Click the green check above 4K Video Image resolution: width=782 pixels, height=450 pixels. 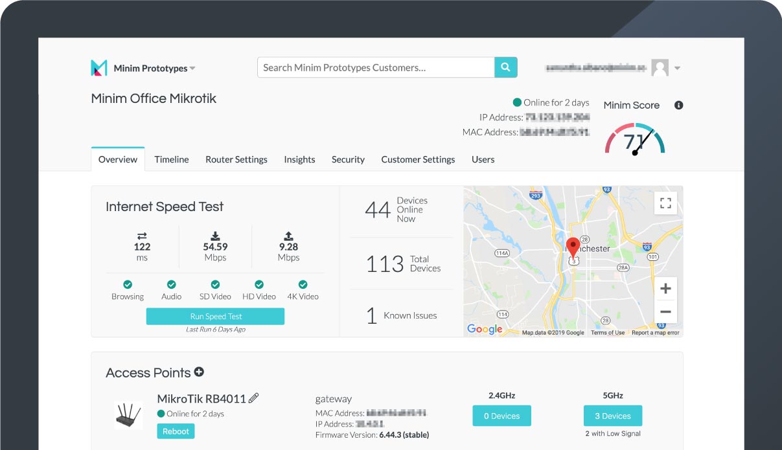point(303,284)
